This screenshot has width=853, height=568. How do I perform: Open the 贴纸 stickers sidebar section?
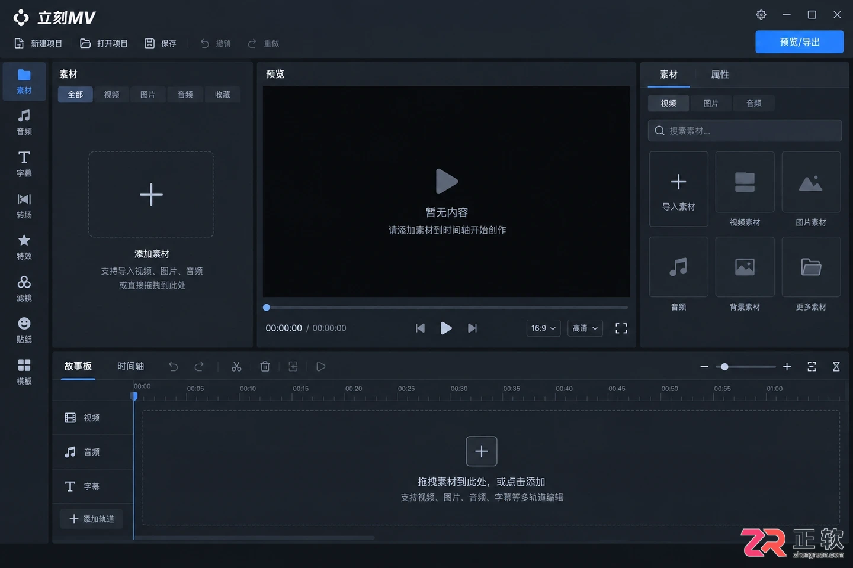click(x=24, y=330)
